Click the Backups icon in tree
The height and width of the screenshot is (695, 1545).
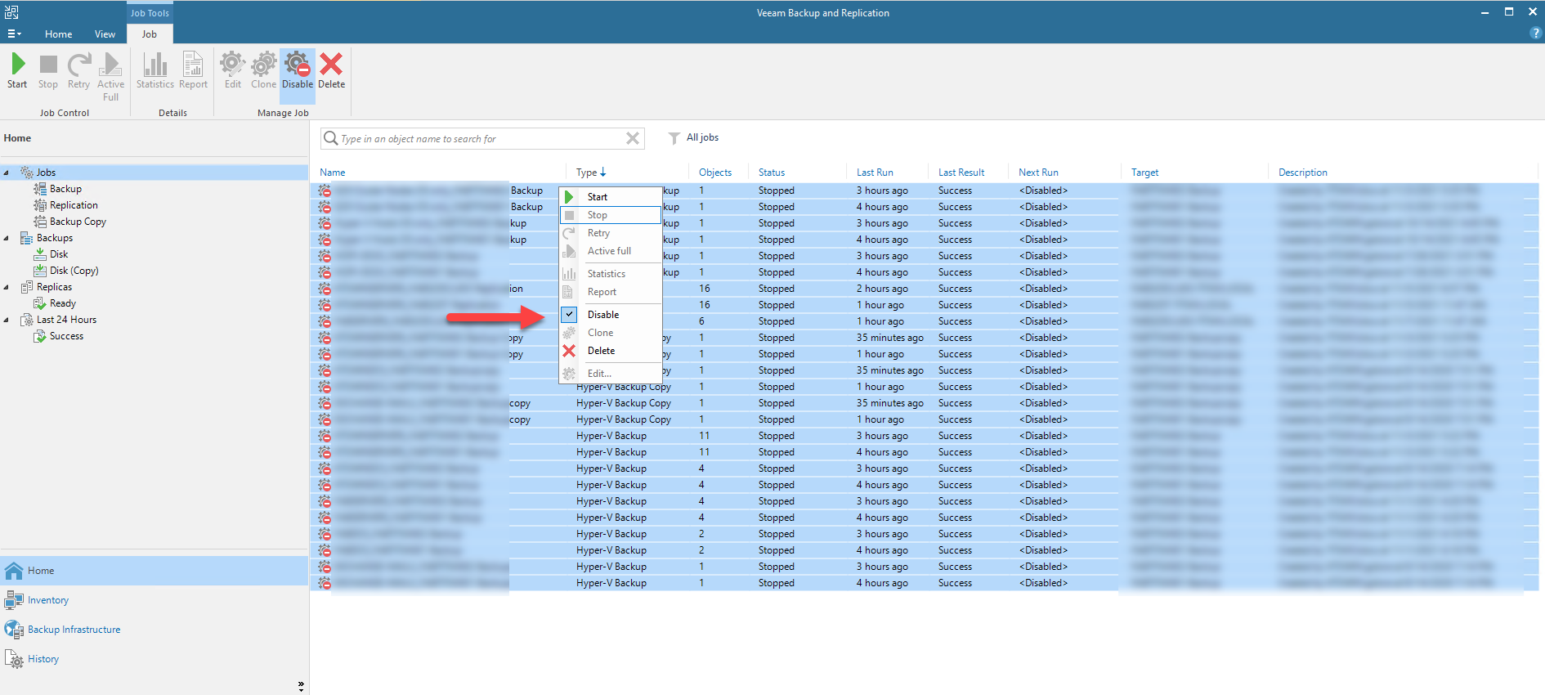[27, 238]
